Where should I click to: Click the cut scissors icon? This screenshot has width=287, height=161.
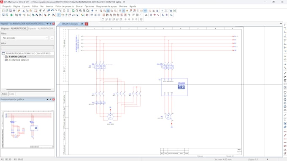point(24,11)
